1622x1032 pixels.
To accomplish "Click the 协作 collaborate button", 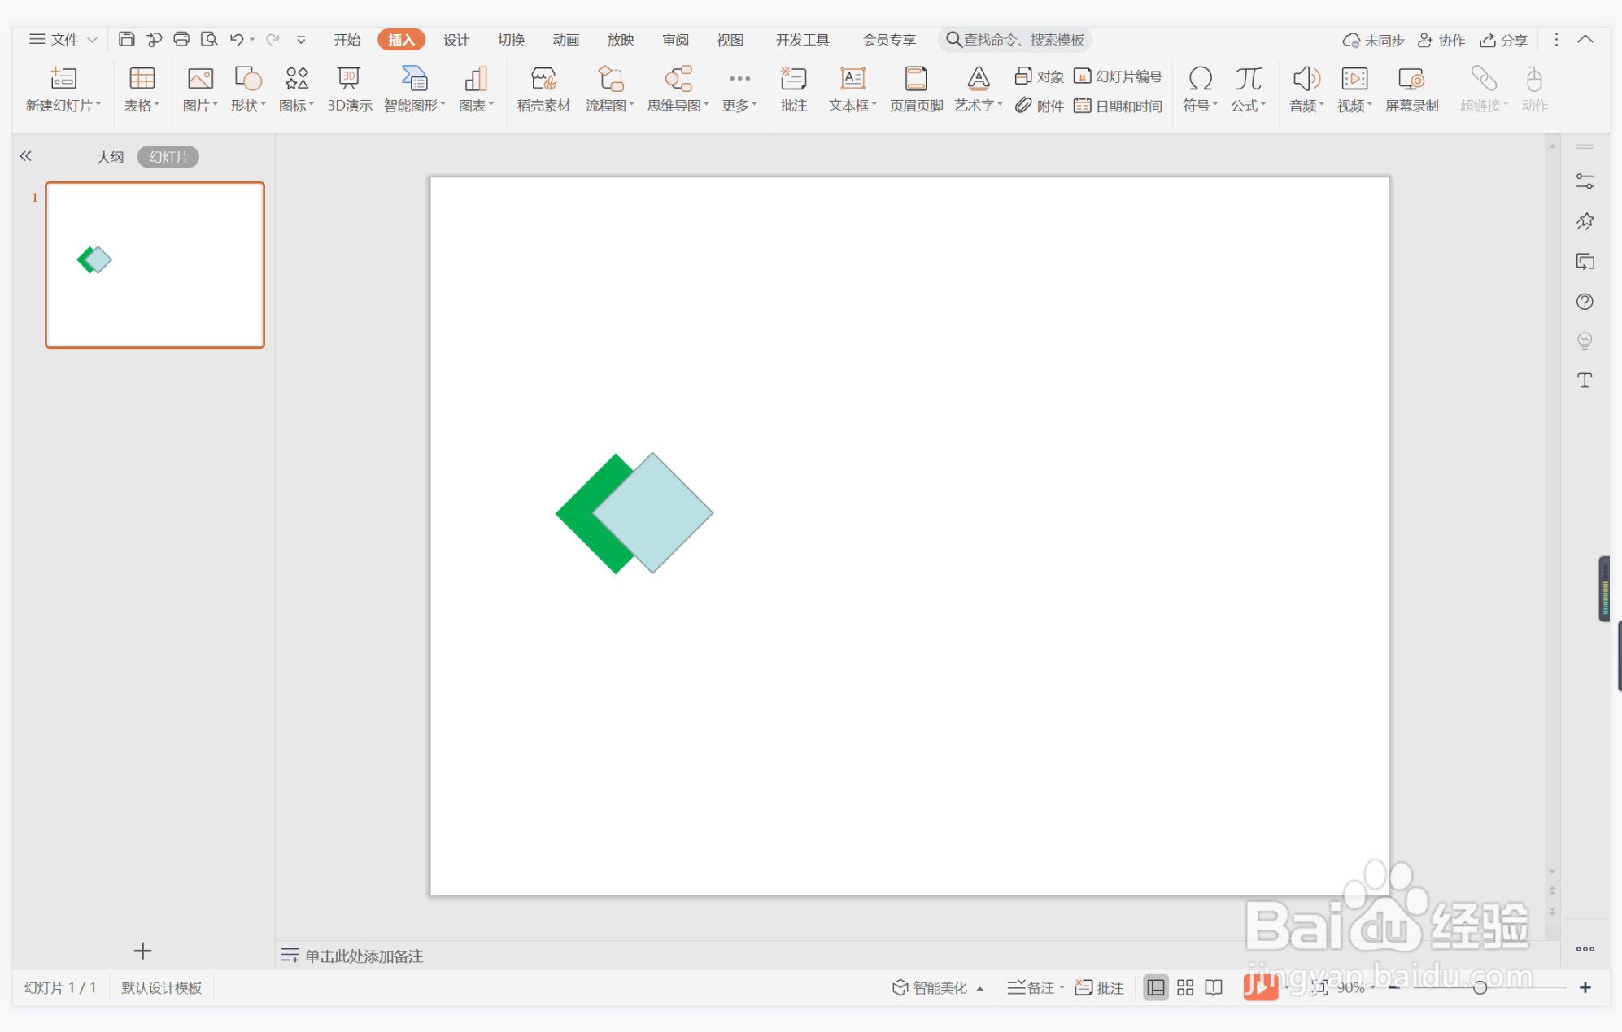I will (1441, 40).
